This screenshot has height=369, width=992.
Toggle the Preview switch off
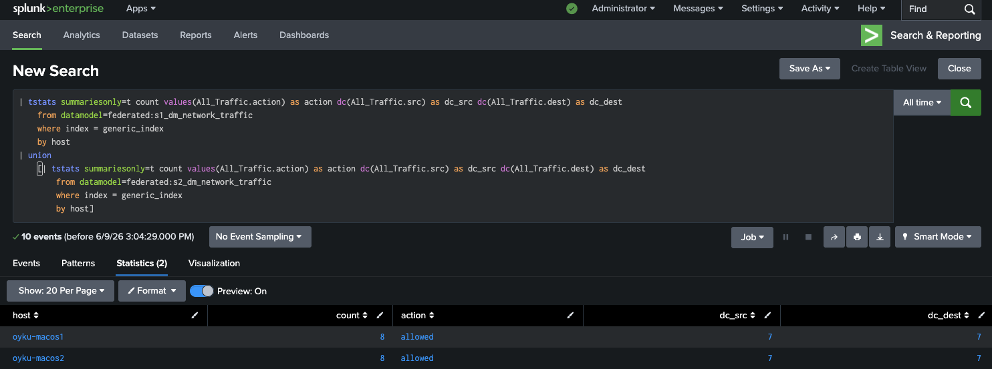point(202,291)
